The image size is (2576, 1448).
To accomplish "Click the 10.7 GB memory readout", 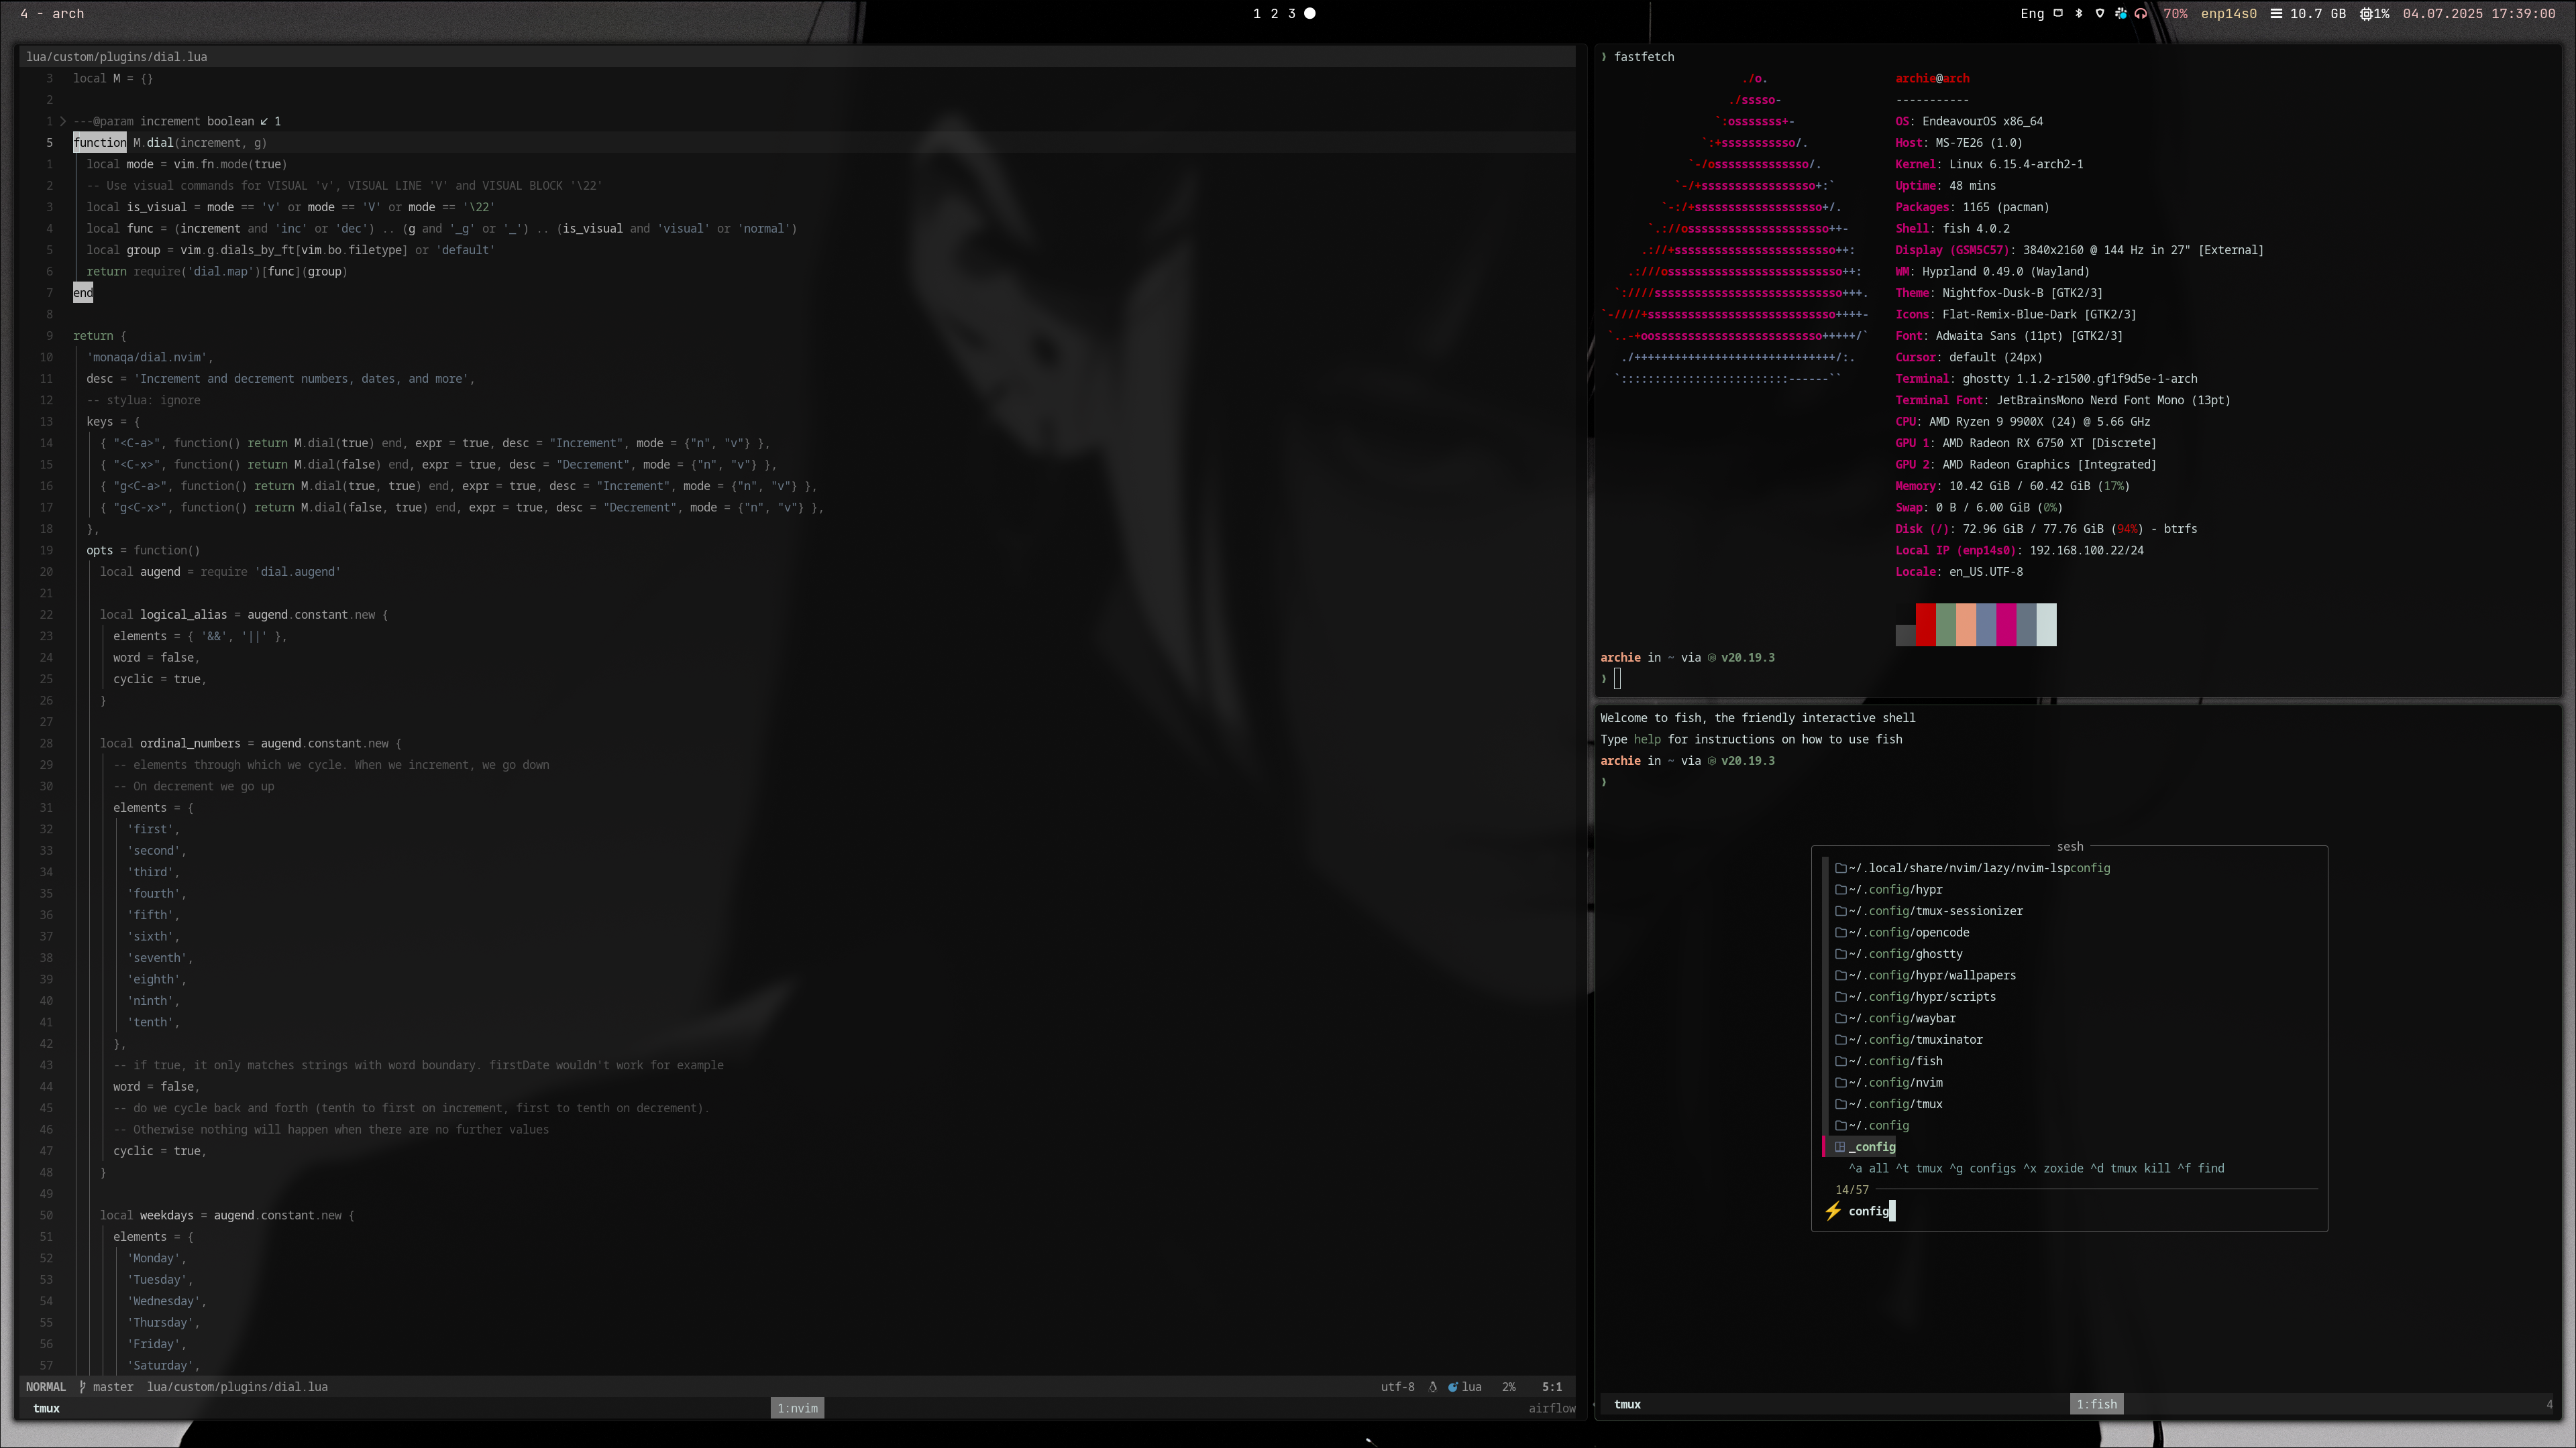I will pyautogui.click(x=2317, y=13).
